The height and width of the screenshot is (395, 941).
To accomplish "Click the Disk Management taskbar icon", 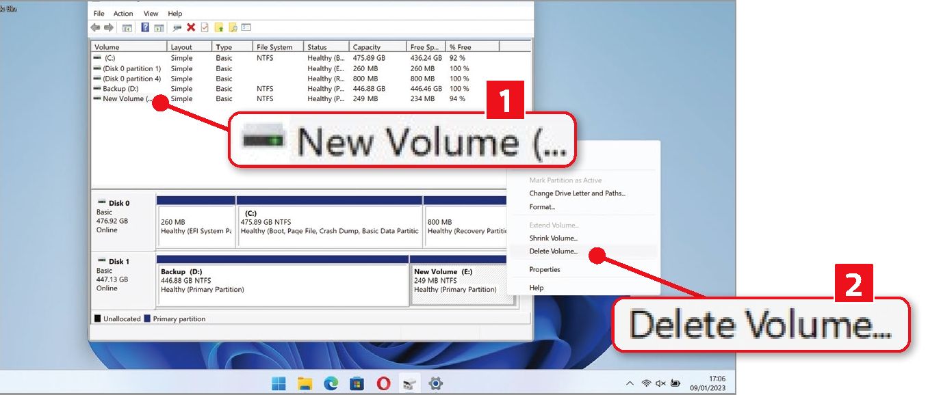I will 409,384.
